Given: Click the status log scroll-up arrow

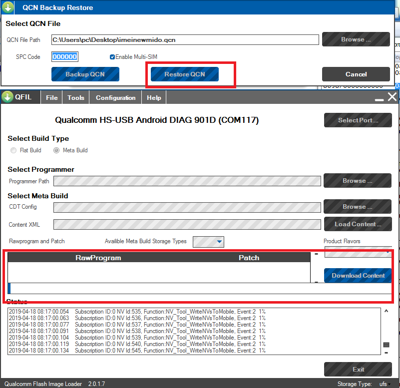Looking at the screenshot, I should click(x=386, y=311).
